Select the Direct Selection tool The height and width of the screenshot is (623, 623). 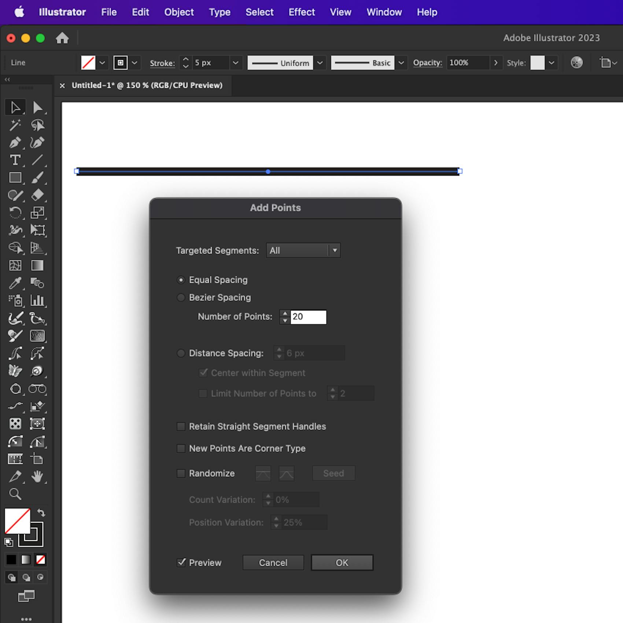pos(37,107)
